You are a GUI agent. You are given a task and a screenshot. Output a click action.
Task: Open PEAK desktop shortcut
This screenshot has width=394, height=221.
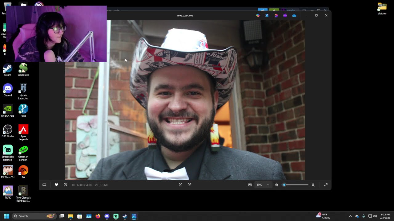8,193
